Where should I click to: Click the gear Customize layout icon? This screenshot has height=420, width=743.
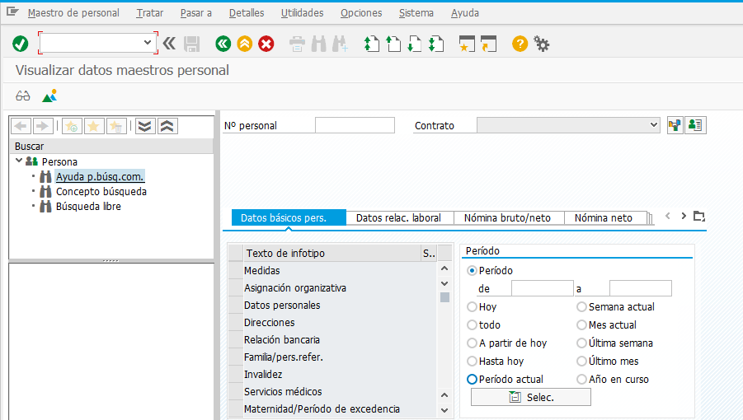click(x=542, y=44)
